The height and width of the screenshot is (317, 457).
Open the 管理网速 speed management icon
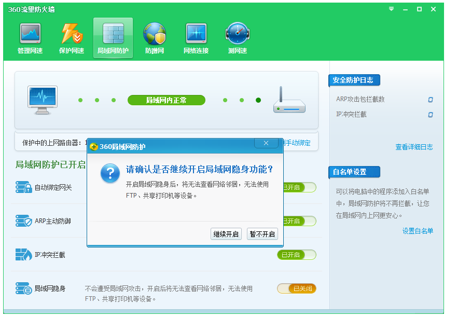30,38
